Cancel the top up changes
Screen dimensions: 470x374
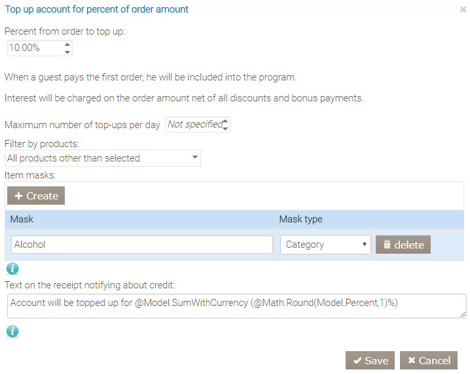pos(428,360)
